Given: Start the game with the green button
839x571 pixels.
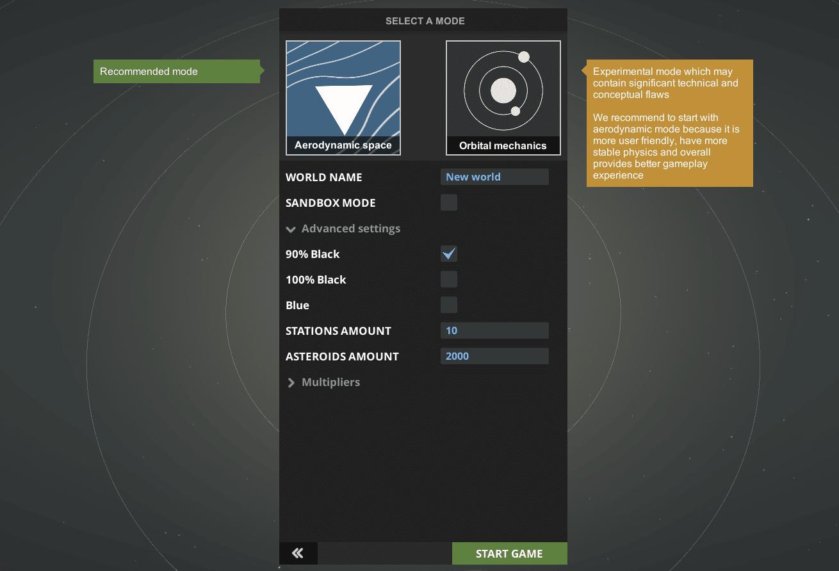Looking at the screenshot, I should [x=510, y=554].
